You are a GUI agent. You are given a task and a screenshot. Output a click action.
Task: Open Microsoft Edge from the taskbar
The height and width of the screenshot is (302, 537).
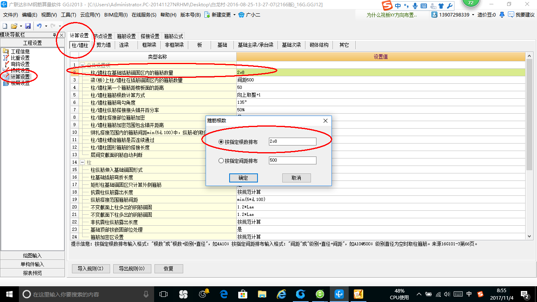[224, 294]
